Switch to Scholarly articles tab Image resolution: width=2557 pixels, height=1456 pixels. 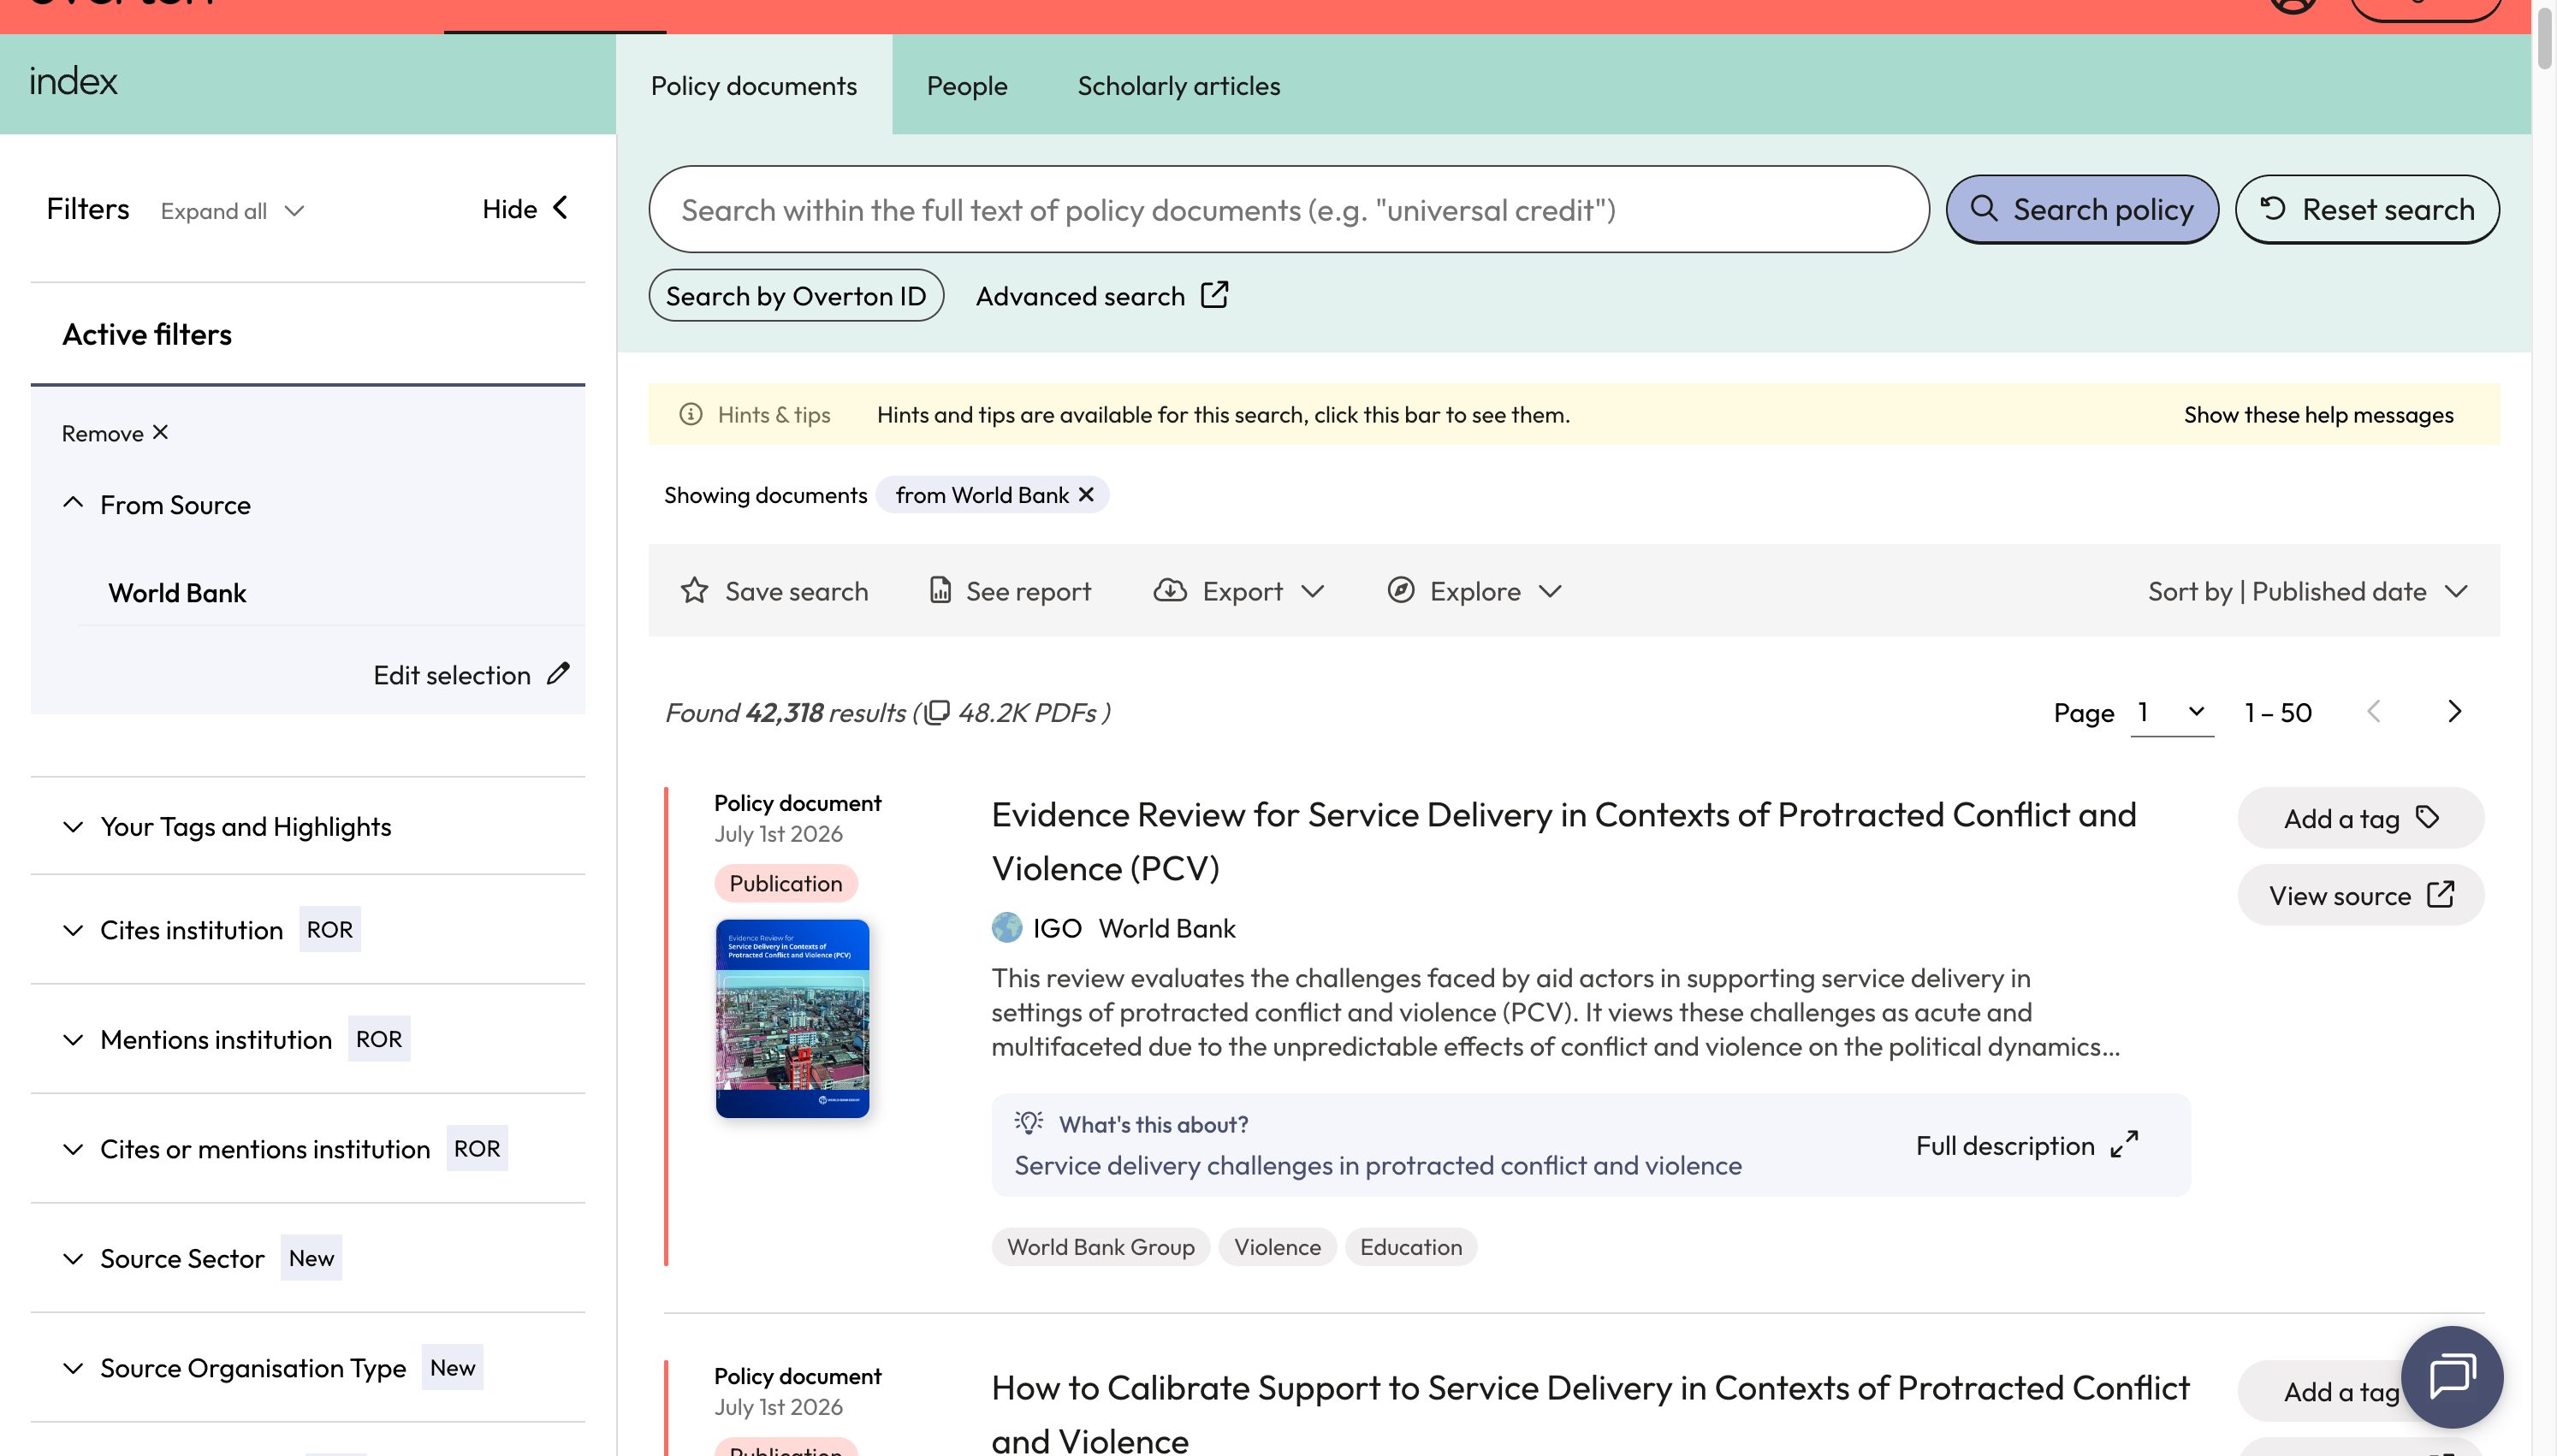pos(1178,85)
